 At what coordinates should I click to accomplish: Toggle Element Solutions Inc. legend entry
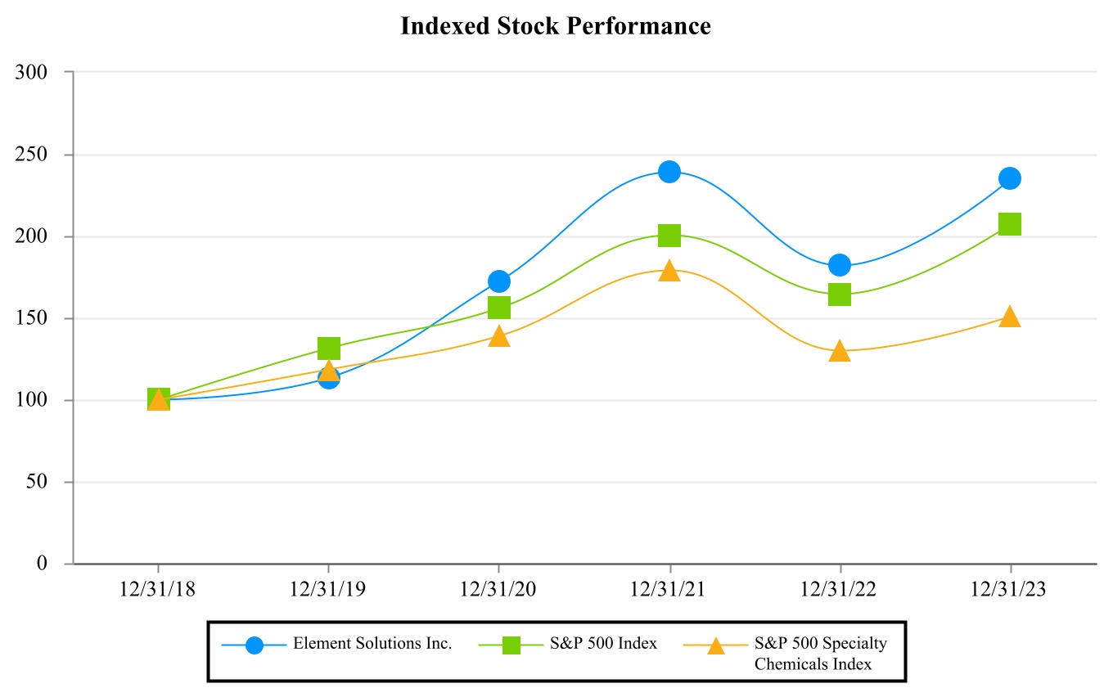tap(372, 644)
